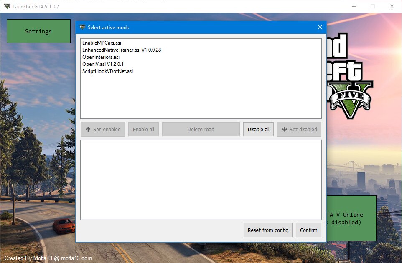Click Reset from config button
The image size is (402, 263).
pos(268,230)
